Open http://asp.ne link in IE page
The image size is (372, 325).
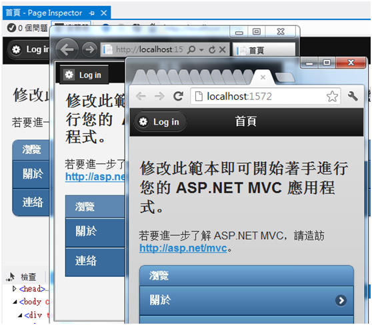click(x=95, y=176)
